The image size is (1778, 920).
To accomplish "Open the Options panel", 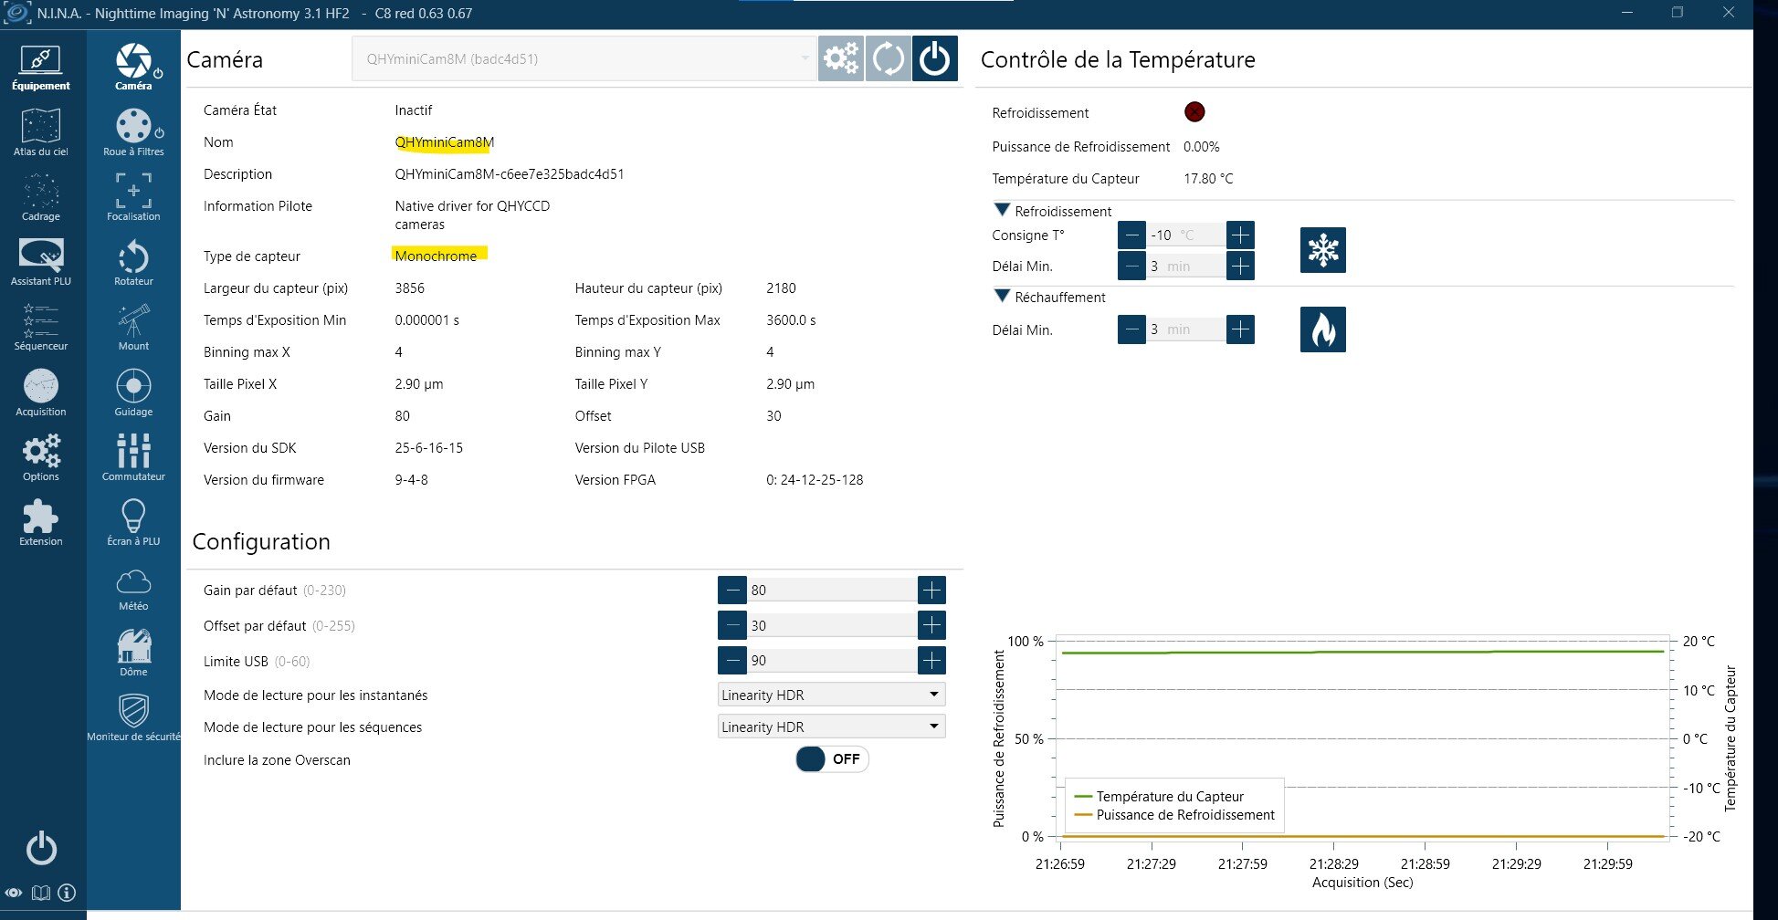I will tap(41, 458).
